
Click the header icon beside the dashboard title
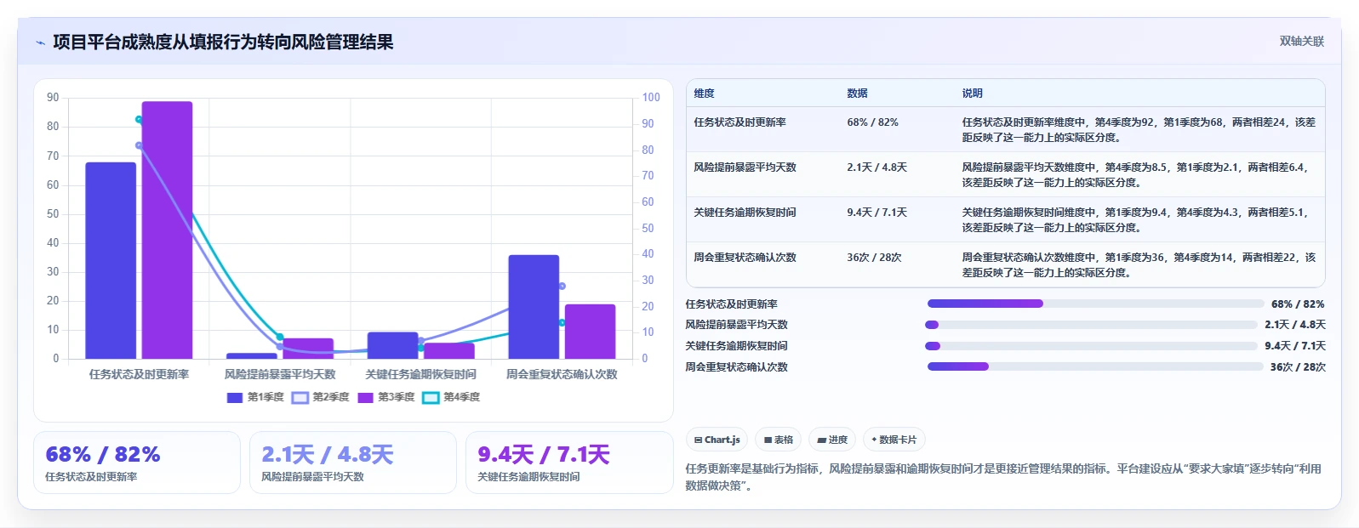pyautogui.click(x=40, y=43)
